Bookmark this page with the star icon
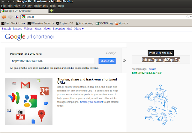The width and height of the screenshot is (192, 133). [x=187, y=17]
